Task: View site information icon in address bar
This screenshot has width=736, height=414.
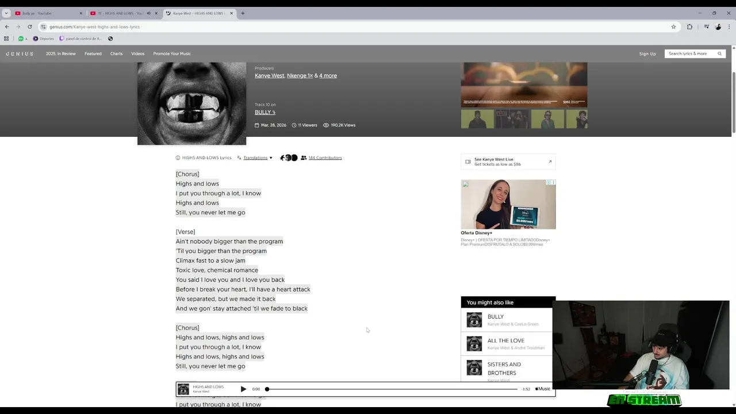Action: pos(43,26)
